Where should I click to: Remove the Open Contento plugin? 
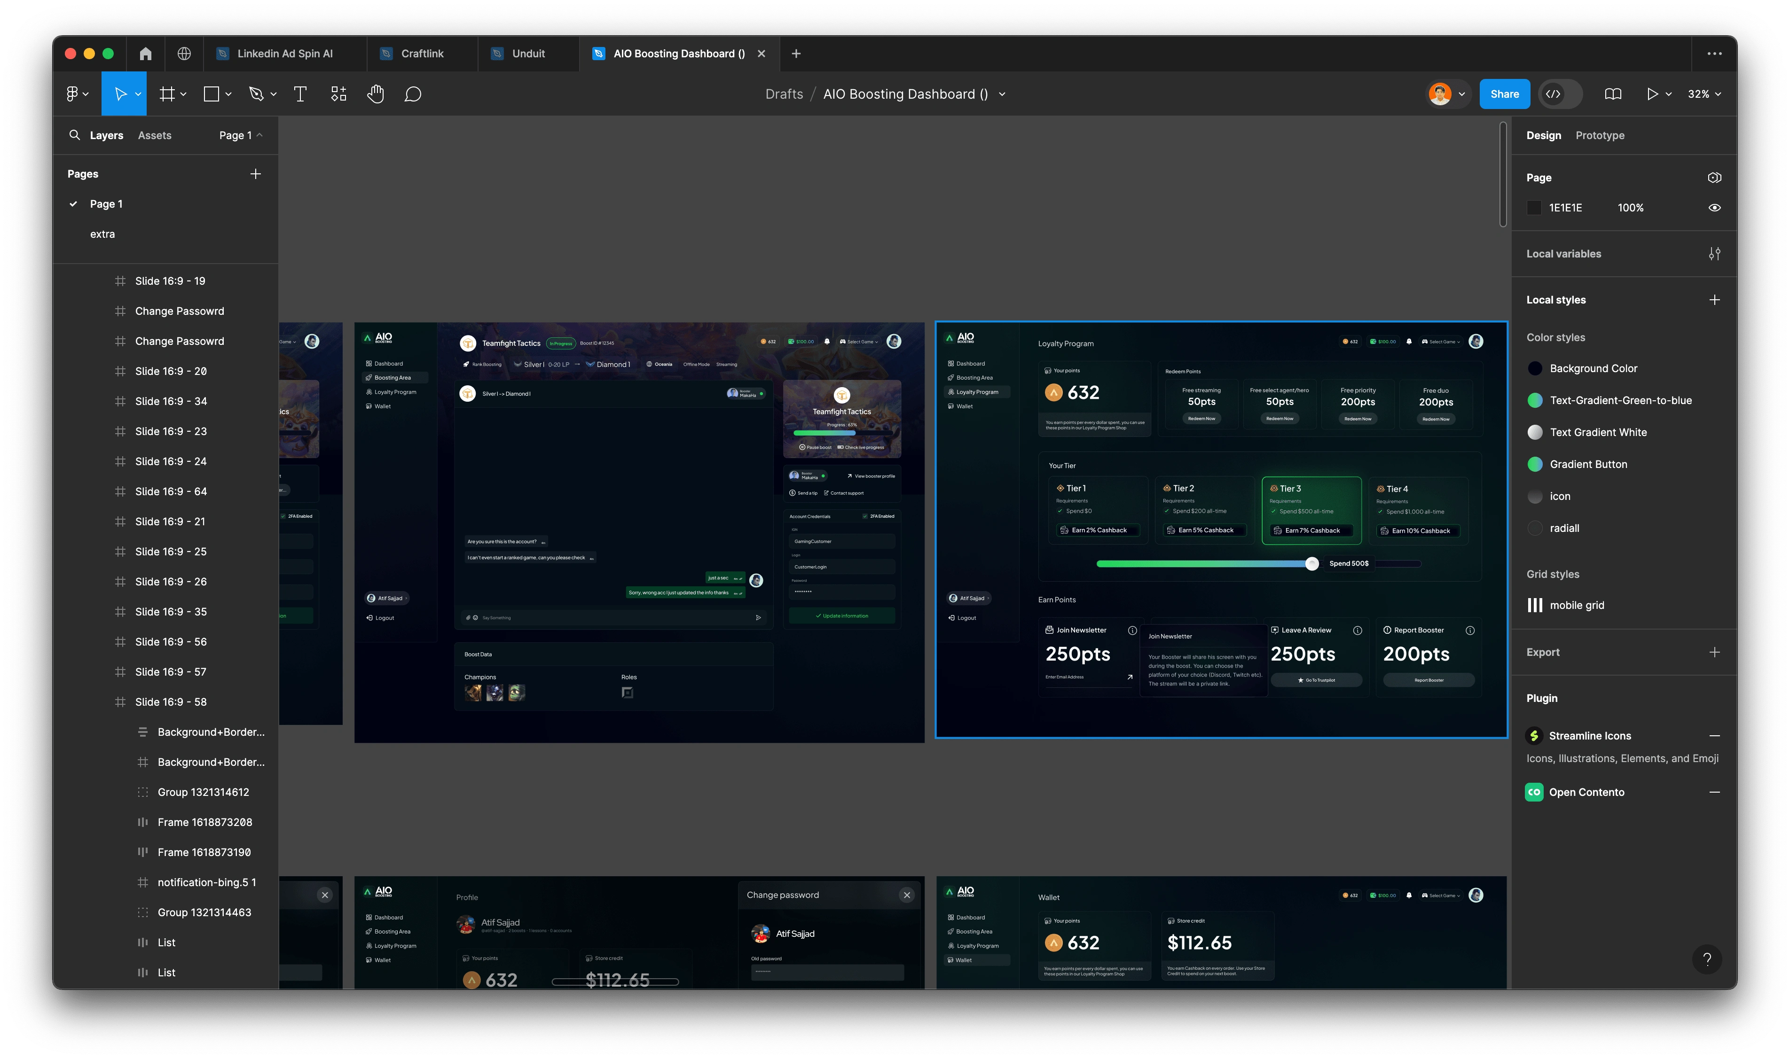tap(1713, 792)
